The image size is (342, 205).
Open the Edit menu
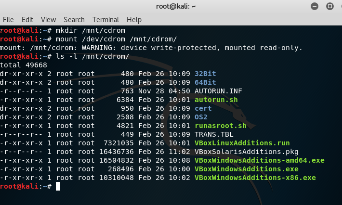(x=27, y=20)
